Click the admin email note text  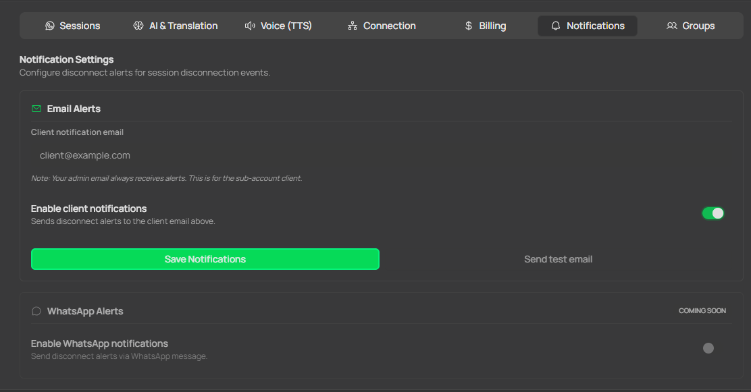coord(167,178)
